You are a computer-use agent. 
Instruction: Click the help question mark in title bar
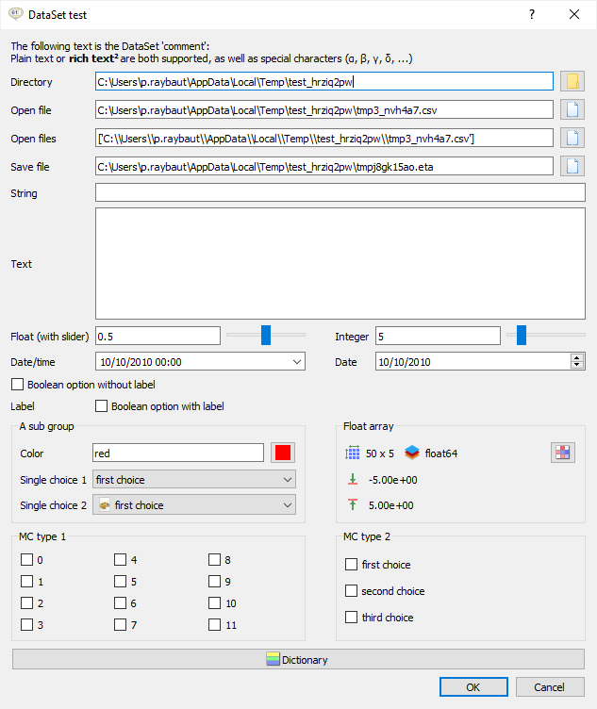coord(532,14)
